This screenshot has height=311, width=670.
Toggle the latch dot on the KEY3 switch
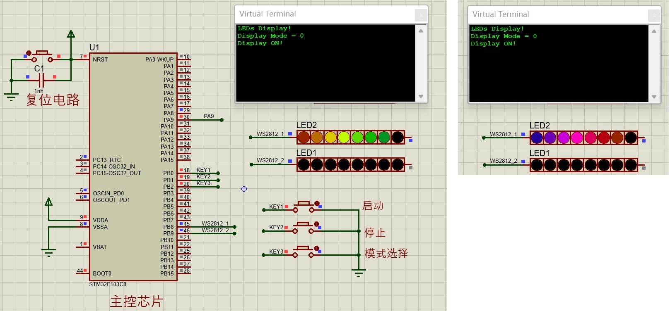click(x=316, y=248)
